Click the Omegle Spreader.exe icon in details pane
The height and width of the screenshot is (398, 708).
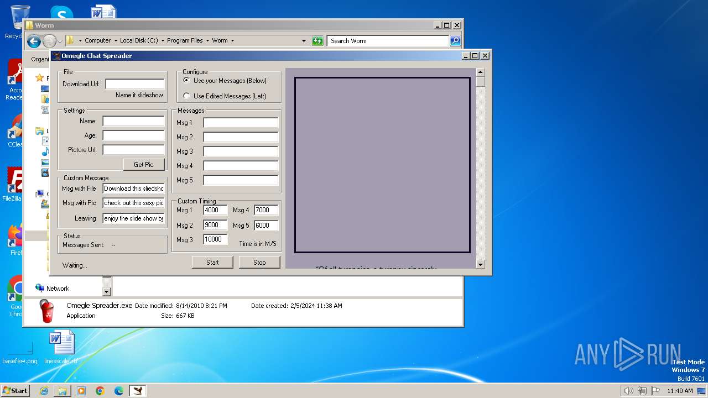point(47,311)
